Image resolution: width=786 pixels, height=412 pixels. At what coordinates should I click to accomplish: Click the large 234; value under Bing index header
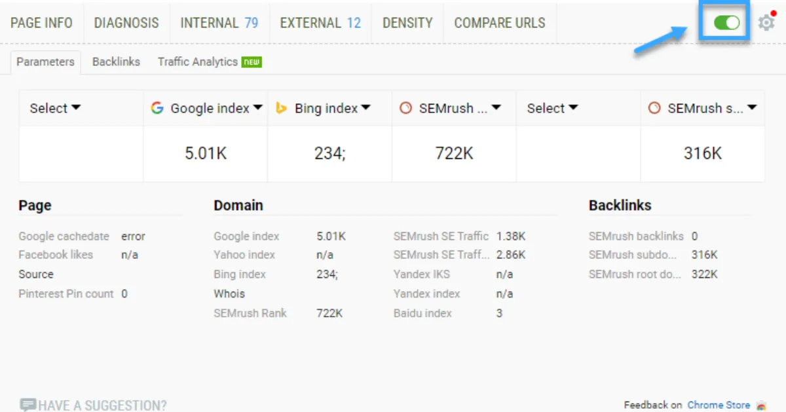click(x=329, y=154)
